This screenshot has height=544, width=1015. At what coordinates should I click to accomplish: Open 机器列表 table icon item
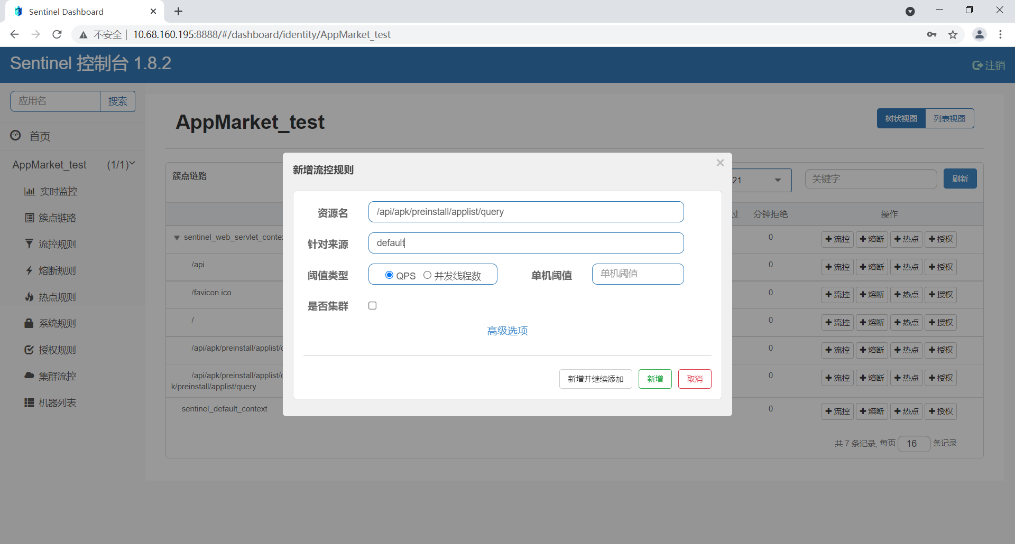click(x=51, y=402)
